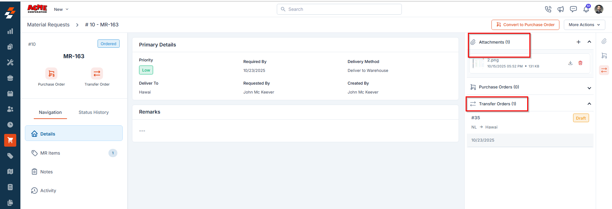The image size is (612, 209).
Task: Click the Deliver to Warehouse value
Action: pyautogui.click(x=368, y=71)
